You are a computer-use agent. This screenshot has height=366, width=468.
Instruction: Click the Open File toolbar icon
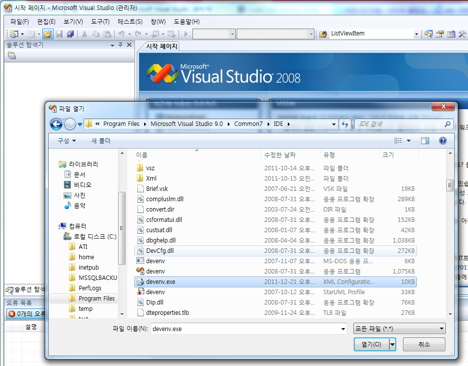(47, 34)
